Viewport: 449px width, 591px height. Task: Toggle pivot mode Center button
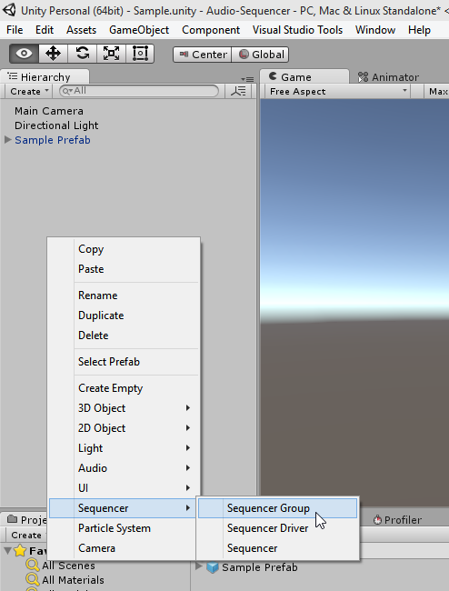click(x=203, y=55)
